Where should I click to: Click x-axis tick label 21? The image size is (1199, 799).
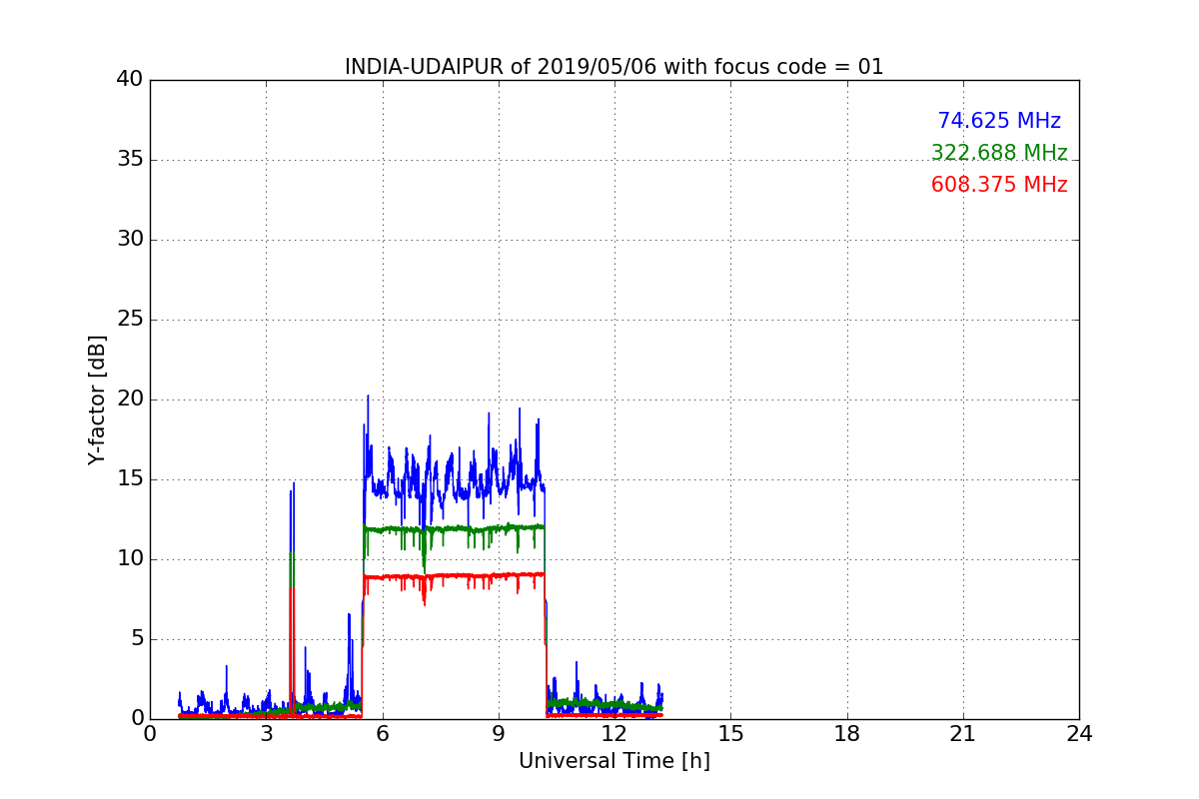click(x=963, y=734)
